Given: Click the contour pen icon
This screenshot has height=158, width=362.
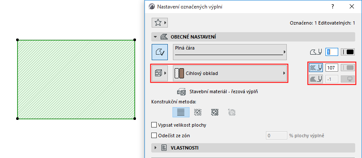Looking at the screenshot, I should click(x=316, y=52).
